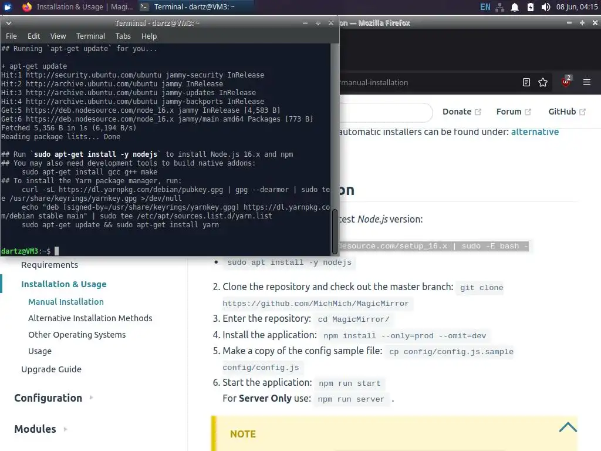Open the Donate link

457,112
